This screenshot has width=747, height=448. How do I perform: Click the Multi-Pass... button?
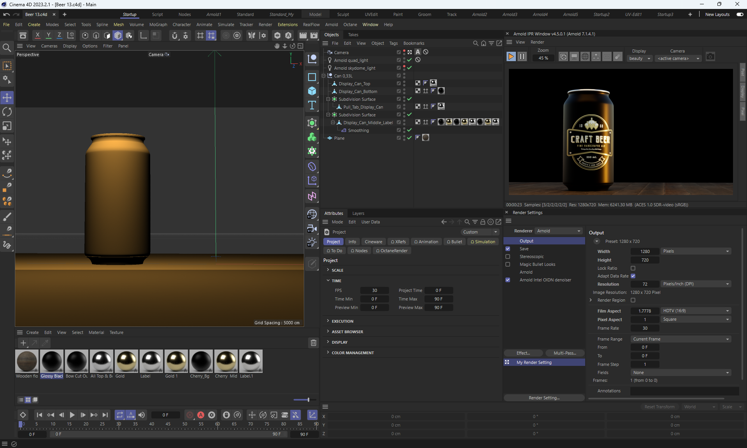pyautogui.click(x=565, y=353)
